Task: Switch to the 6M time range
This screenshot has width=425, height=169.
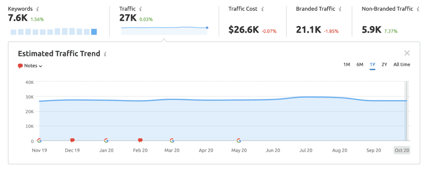Action: coord(360,64)
